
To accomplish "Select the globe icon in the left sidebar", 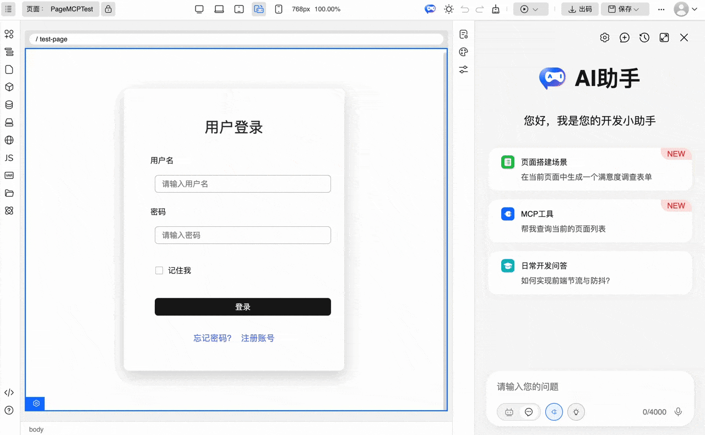I will [9, 140].
